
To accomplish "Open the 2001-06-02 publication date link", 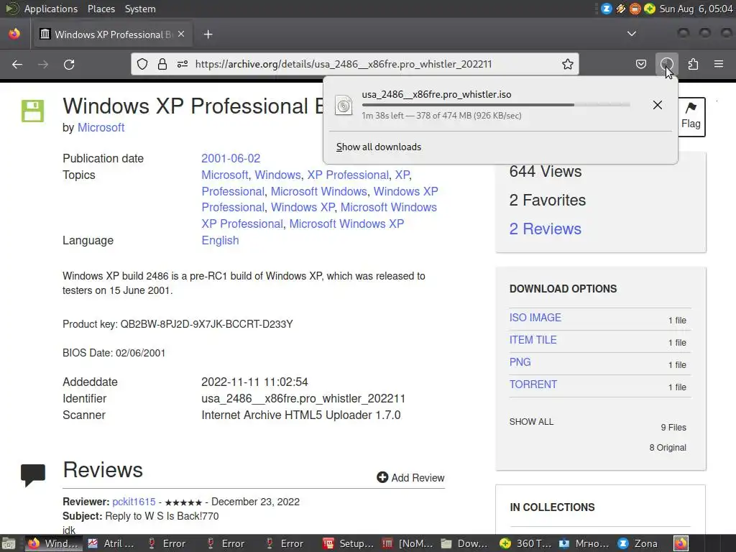I will 231,159.
